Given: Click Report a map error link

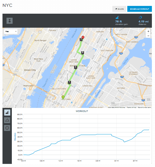Looking at the screenshot, I should [144, 107].
